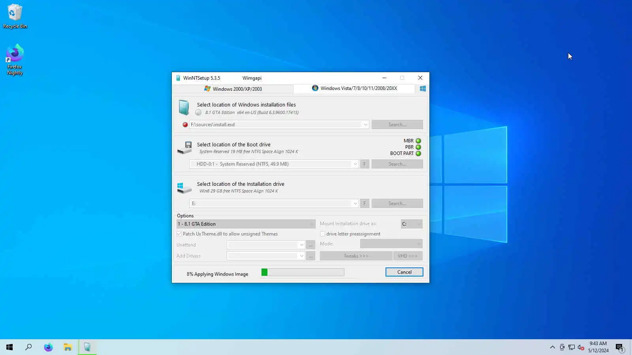632x355 pixels.
Task: Toggle Patch UxTheme.dll unsigned Themes checkbox
Action: (179, 234)
